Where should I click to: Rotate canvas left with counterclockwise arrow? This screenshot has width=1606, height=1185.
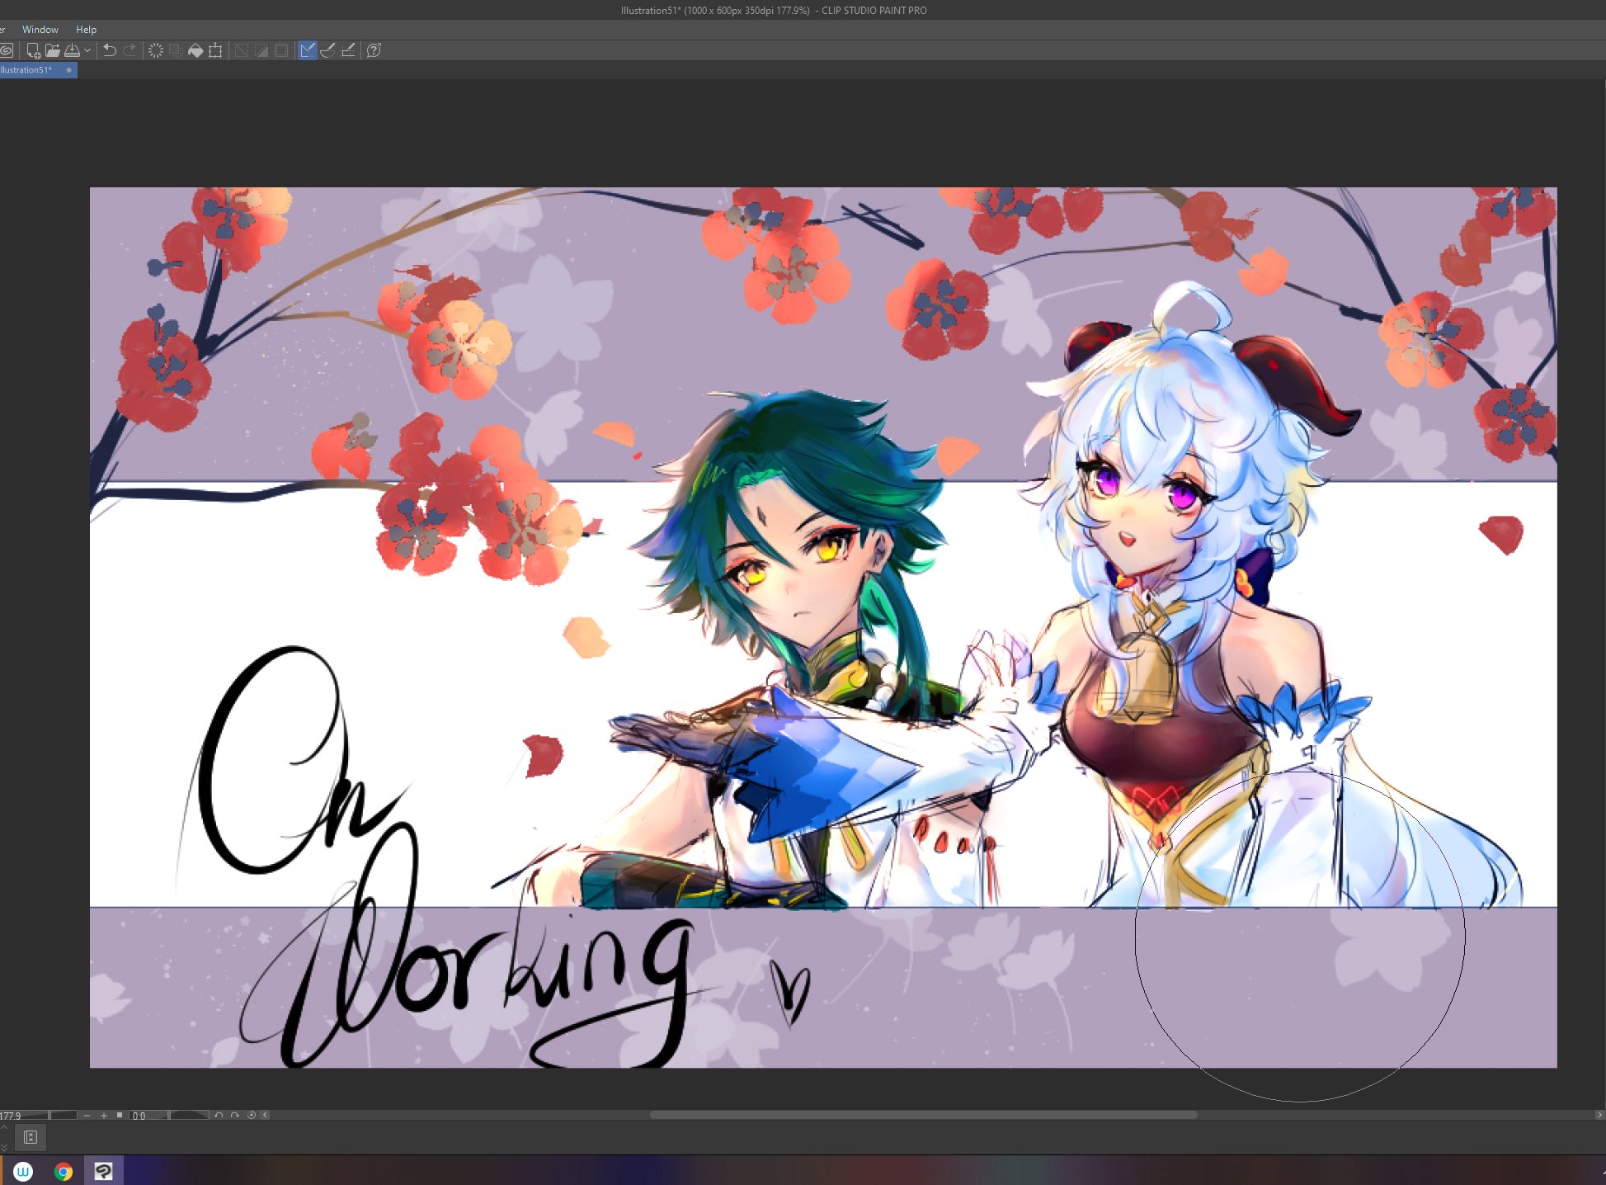click(219, 1115)
